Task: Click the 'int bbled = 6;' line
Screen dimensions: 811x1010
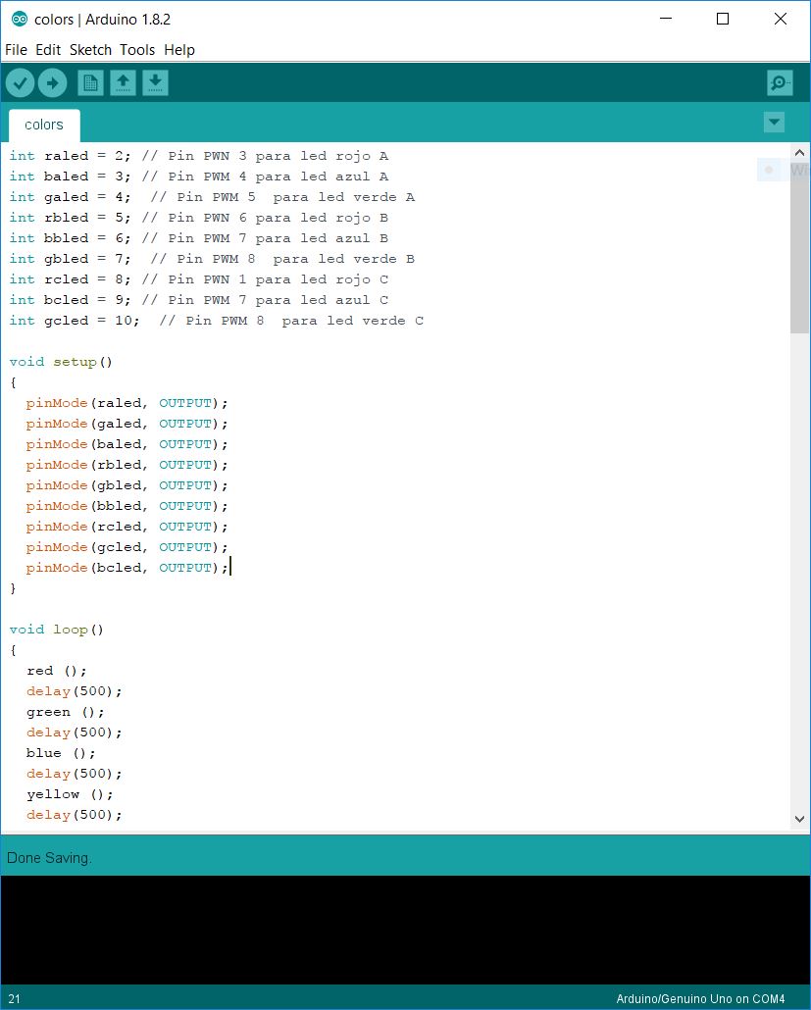Action: 198,238
